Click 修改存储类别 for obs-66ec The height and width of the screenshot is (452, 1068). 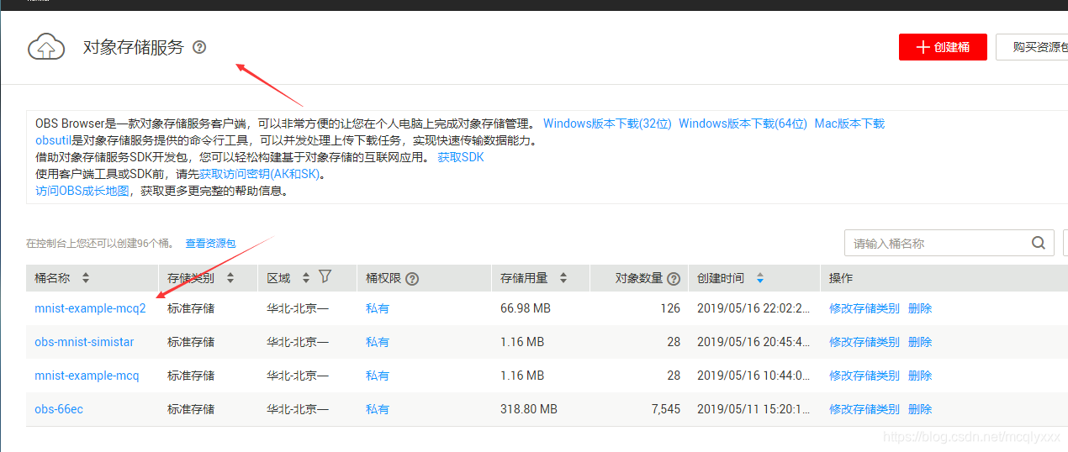point(864,409)
